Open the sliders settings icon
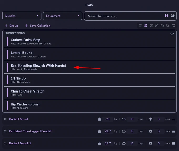179x151 pixels. click(151, 26)
